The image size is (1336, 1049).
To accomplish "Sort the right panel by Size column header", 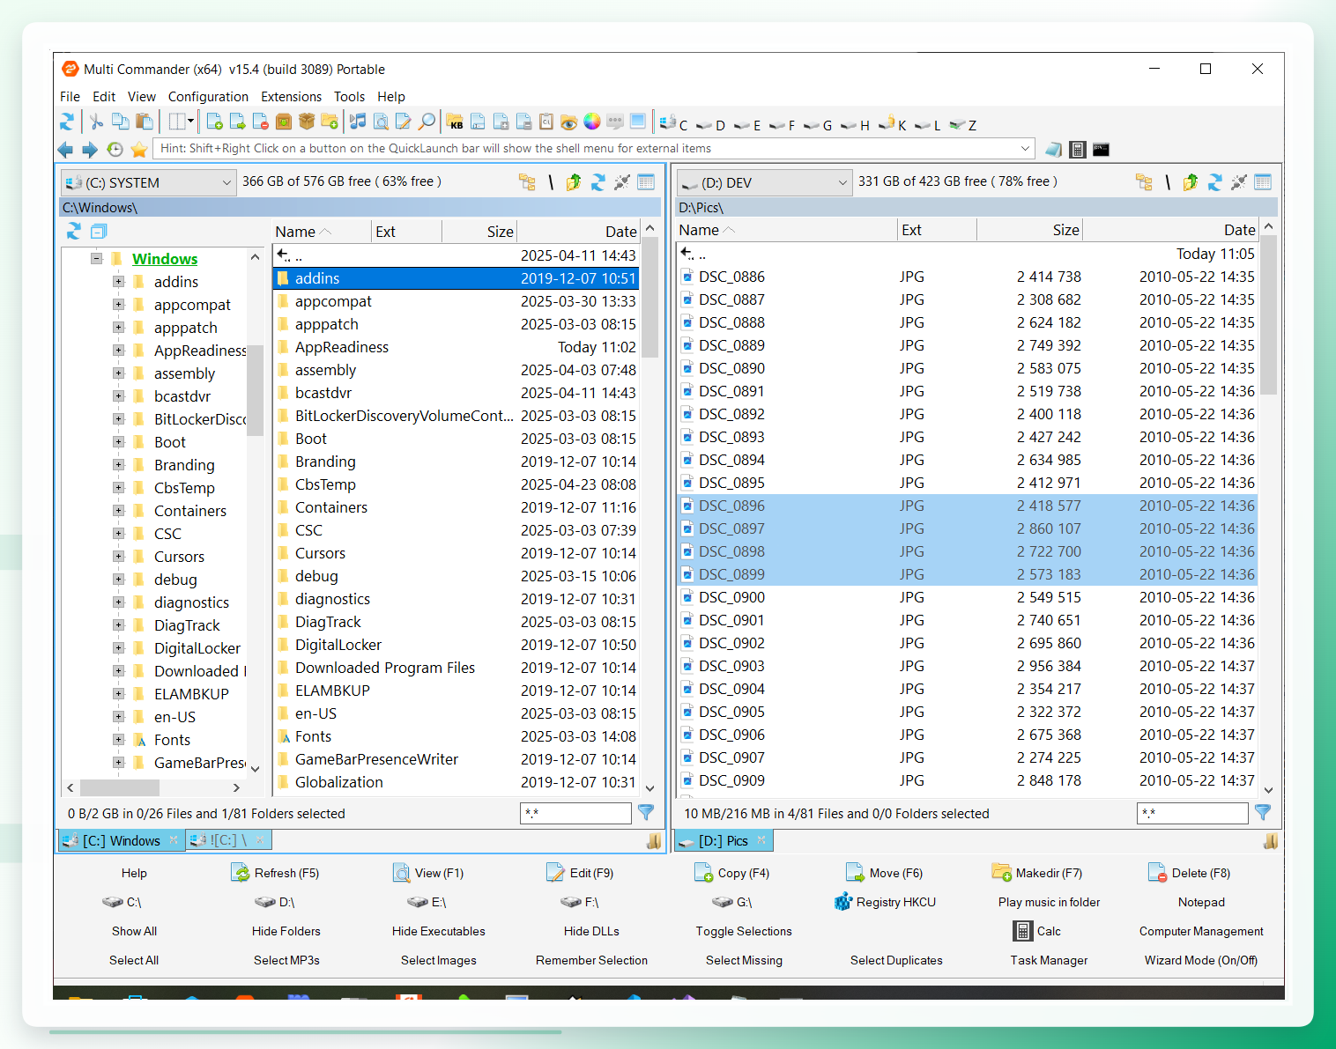I will coord(1029,230).
